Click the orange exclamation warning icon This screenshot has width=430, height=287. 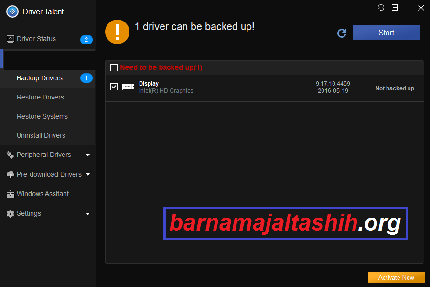tap(117, 32)
